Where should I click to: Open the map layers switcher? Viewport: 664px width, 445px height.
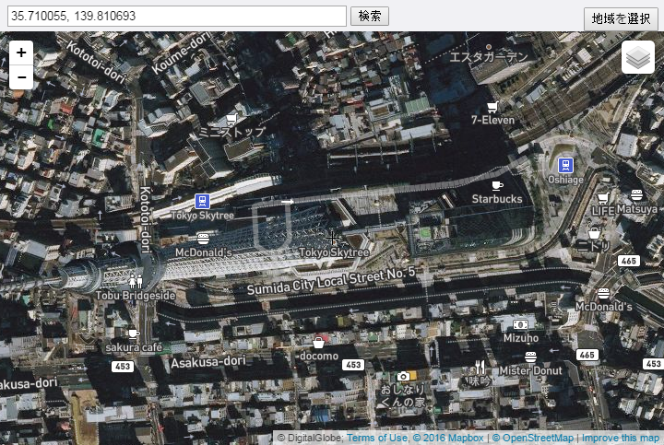[638, 57]
